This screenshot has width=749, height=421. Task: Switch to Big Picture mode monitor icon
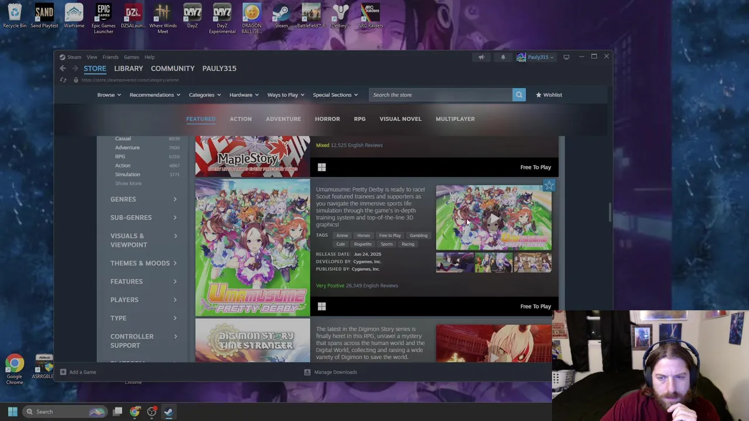[x=566, y=57]
